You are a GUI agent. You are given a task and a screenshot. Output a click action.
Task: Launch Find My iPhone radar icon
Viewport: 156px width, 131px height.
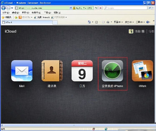[x=112, y=71]
